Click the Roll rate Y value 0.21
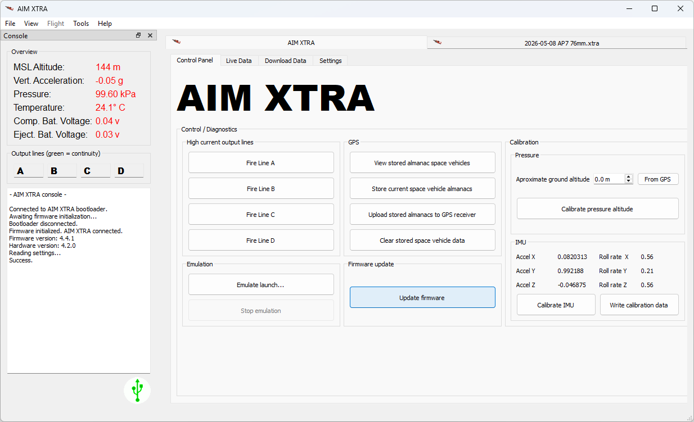 point(647,271)
